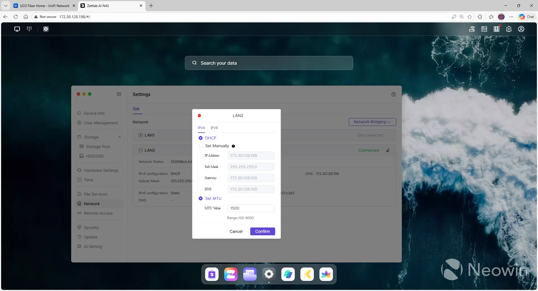Click the settings gear icon in NAS top bar
538x291 pixels.
click(x=46, y=29)
